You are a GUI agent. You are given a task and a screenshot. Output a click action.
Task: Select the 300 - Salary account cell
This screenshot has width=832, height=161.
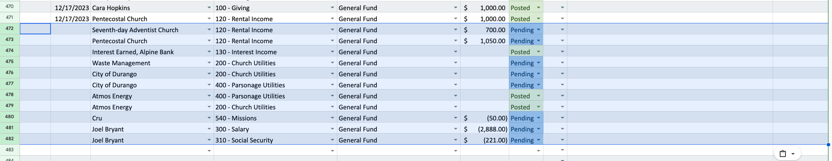275,129
